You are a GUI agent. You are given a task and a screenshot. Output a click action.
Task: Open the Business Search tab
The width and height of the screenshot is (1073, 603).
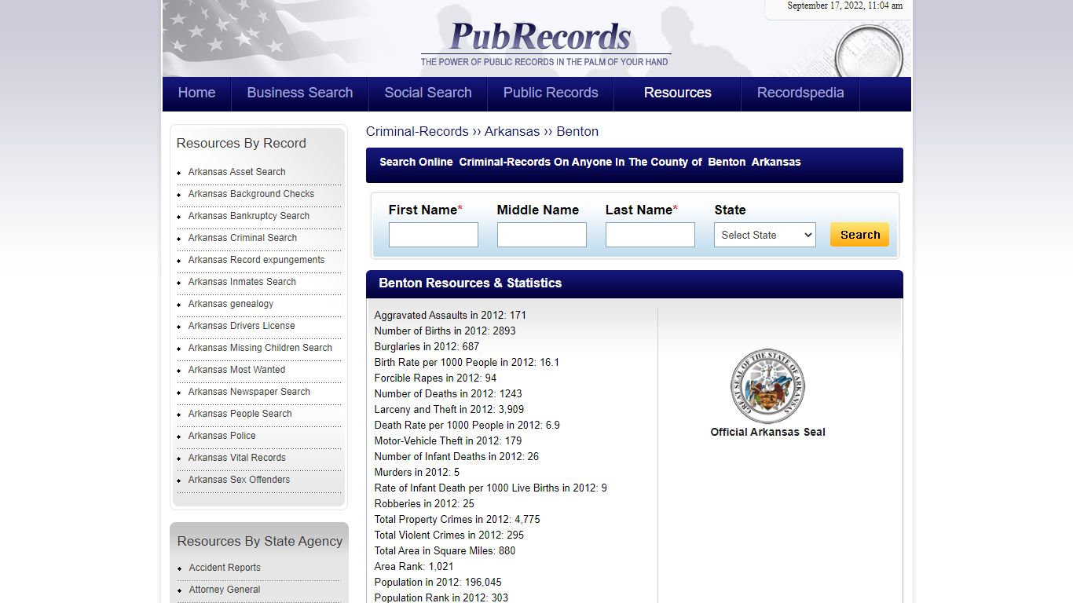click(x=300, y=93)
